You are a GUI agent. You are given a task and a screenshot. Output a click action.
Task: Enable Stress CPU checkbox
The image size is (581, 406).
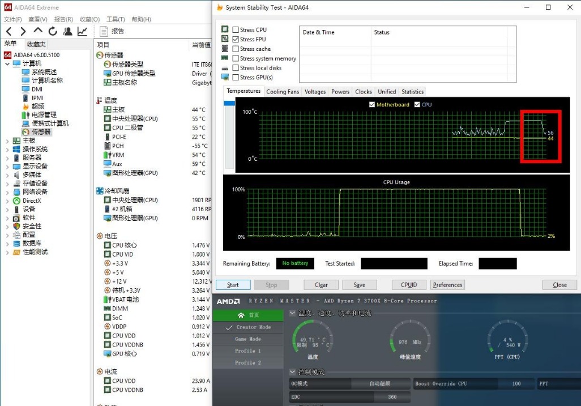(x=236, y=29)
